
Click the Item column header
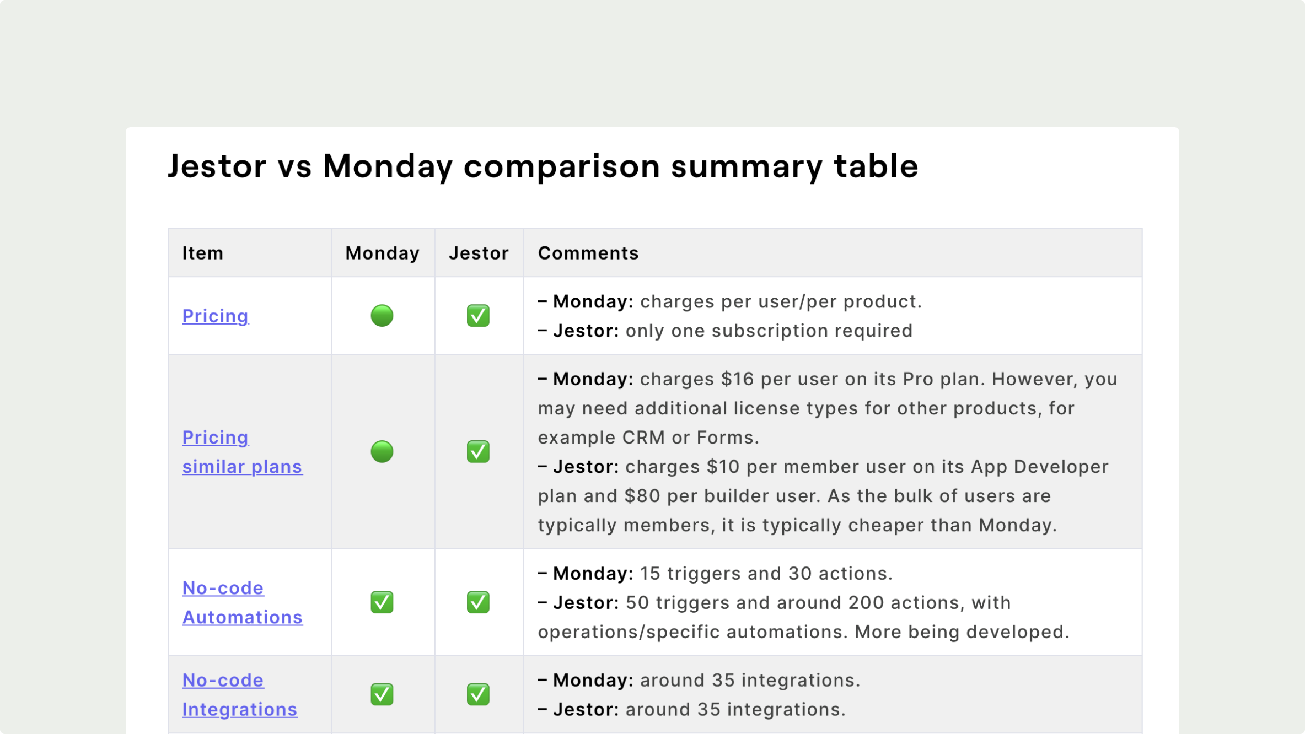pyautogui.click(x=203, y=253)
